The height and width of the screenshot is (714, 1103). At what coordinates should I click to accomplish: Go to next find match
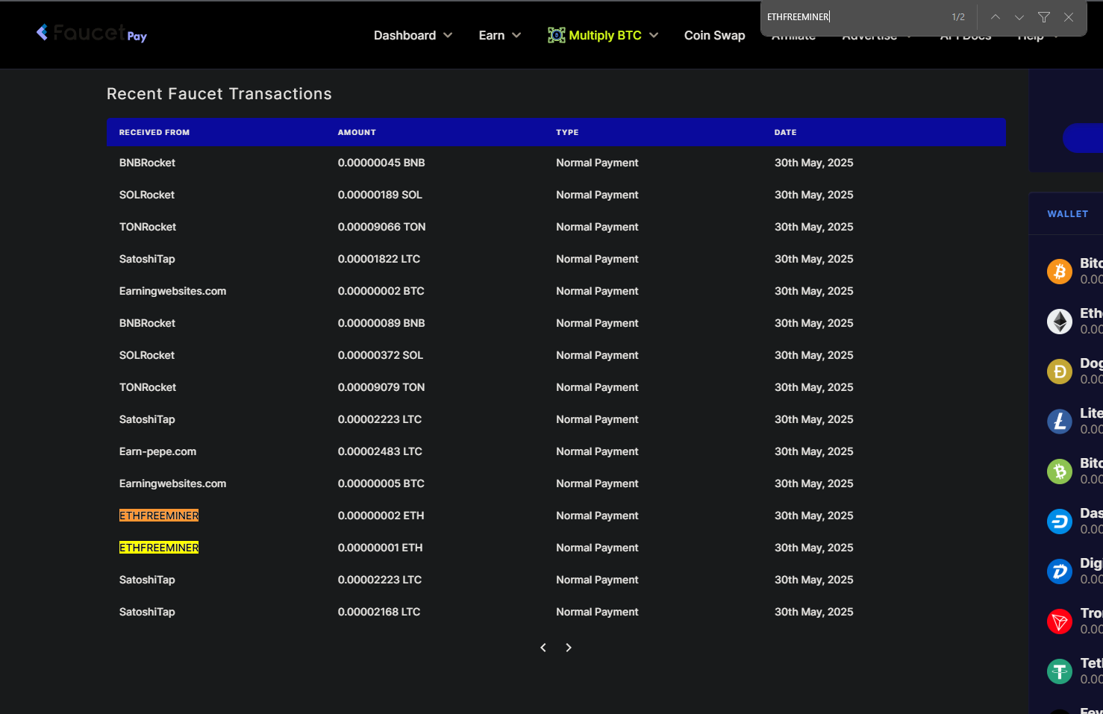point(1019,16)
